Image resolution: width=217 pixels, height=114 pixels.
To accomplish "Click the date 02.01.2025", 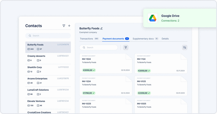I will 180,93.
